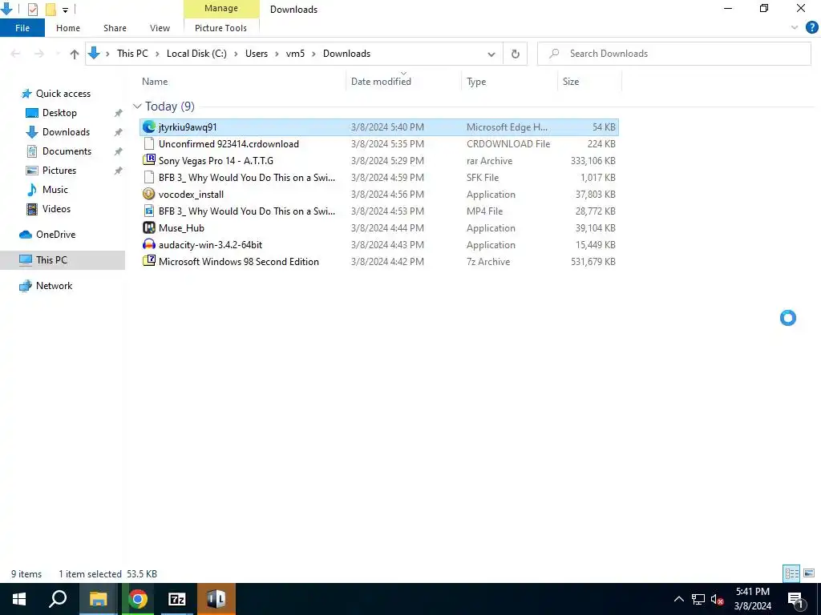Open Google Chrome from the taskbar
The image size is (821, 615).
[138, 599]
